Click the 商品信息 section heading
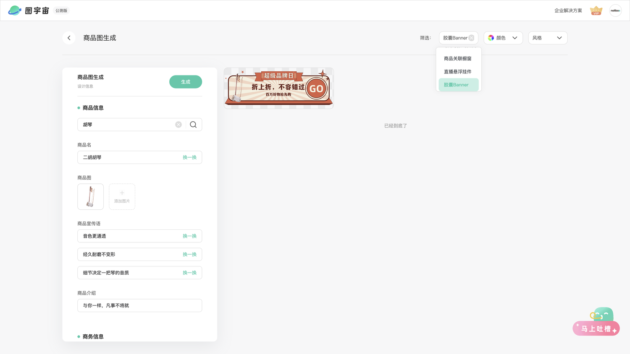 tap(93, 108)
